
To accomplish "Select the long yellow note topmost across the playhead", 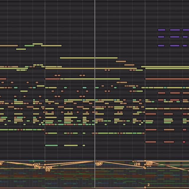I will click(89, 58).
